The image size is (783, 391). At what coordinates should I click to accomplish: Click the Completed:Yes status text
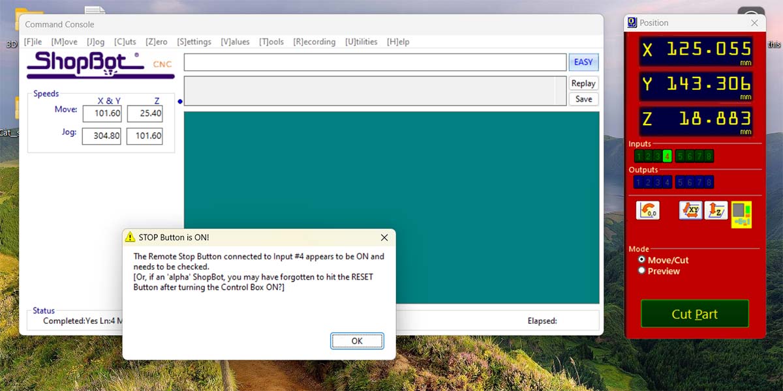(x=69, y=321)
